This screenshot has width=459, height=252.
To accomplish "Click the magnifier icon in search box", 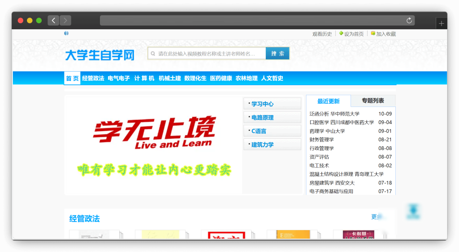I will [x=153, y=54].
